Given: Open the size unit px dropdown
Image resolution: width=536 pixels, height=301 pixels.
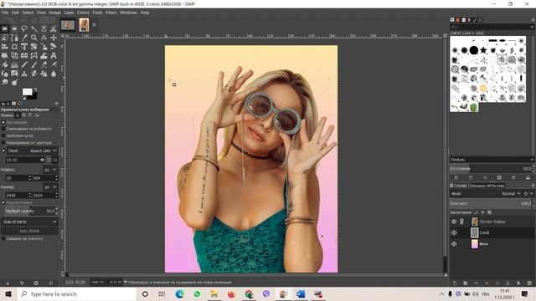Looking at the screenshot, I should tap(50, 187).
